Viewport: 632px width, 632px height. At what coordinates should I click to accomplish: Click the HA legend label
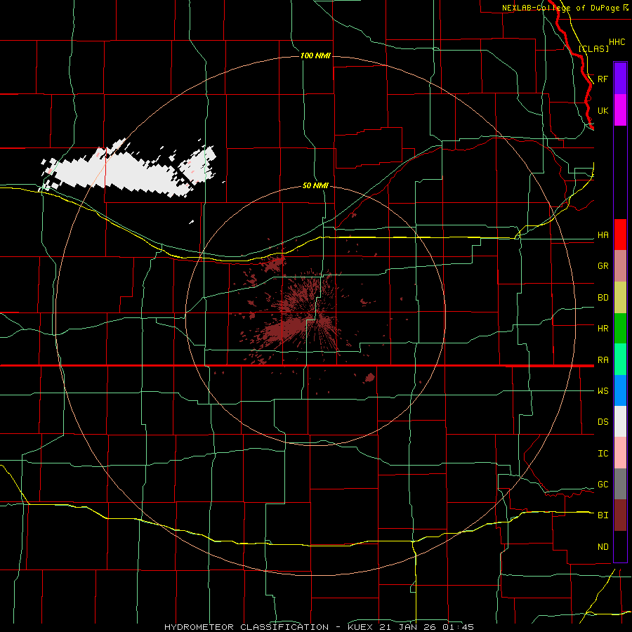tap(603, 235)
